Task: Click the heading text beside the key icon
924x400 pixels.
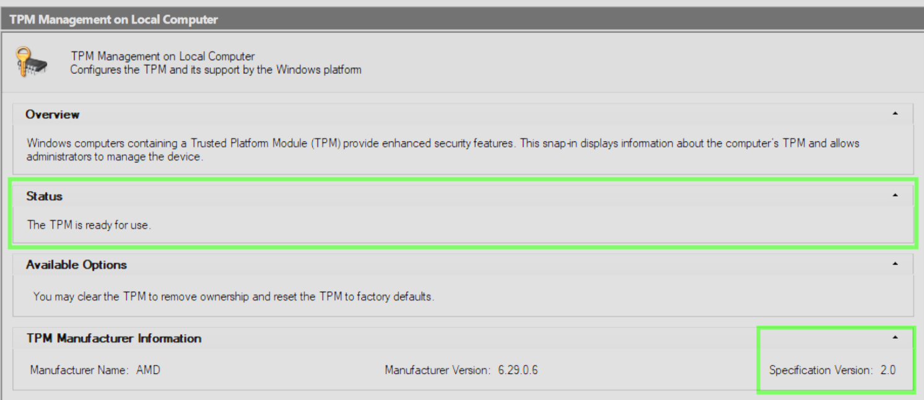Action: pos(163,57)
